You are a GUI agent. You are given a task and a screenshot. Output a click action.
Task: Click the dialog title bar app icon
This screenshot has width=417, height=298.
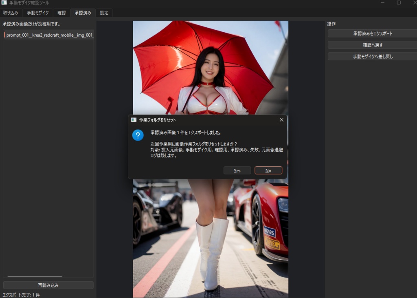click(x=134, y=120)
